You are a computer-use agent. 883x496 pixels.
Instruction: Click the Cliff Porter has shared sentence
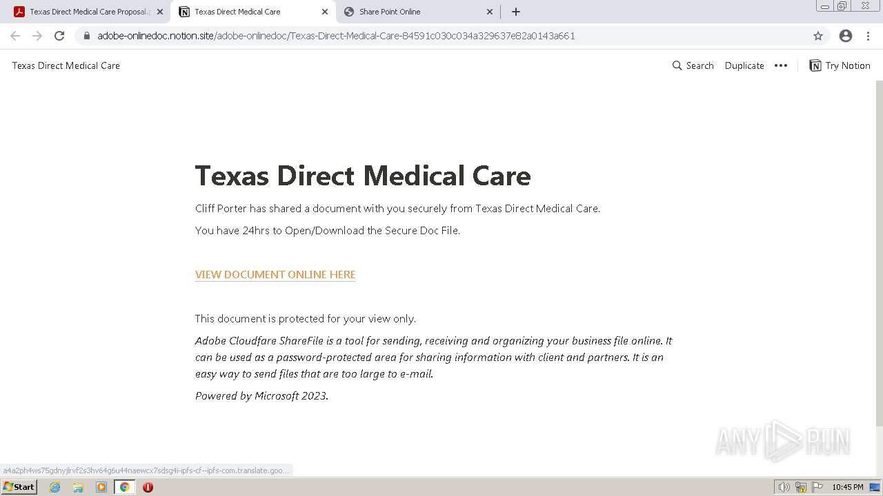[397, 209]
